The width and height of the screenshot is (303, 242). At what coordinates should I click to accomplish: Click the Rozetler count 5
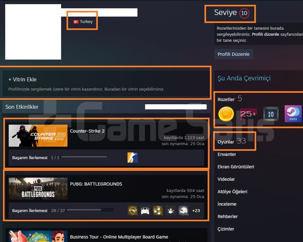point(240,99)
